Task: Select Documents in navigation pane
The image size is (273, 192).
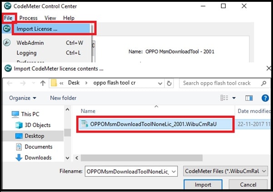Action: tap(34, 147)
